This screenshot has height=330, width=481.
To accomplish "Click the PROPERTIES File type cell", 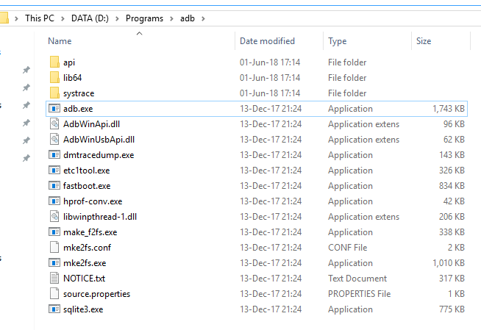I will [x=359, y=293].
